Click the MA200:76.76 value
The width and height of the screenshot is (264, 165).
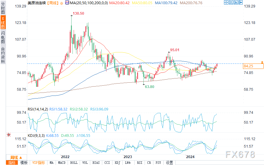coord(191,3)
